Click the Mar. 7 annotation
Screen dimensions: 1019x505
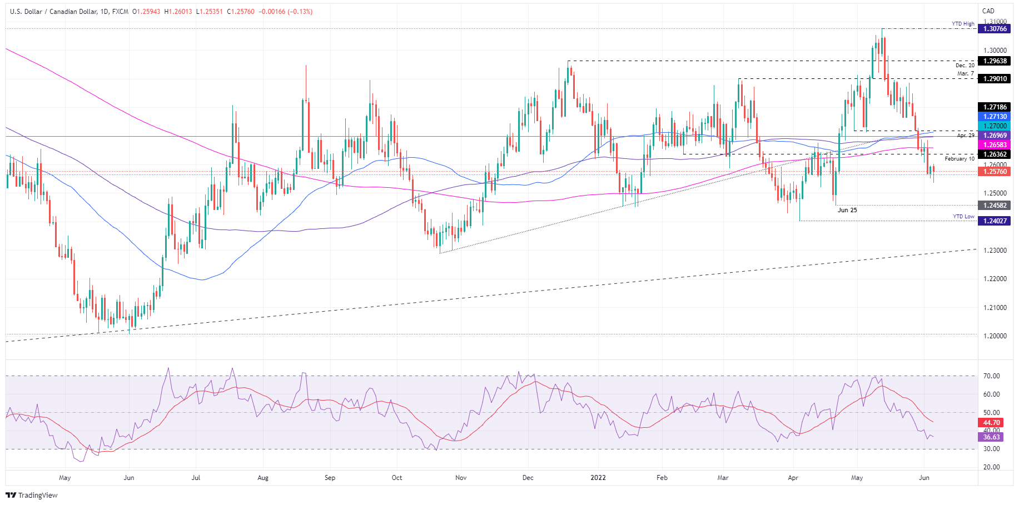coord(966,73)
